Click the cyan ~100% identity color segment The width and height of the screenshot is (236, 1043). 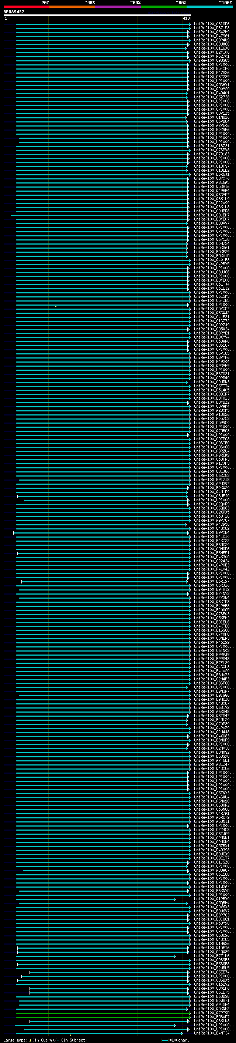tap(209, 7)
